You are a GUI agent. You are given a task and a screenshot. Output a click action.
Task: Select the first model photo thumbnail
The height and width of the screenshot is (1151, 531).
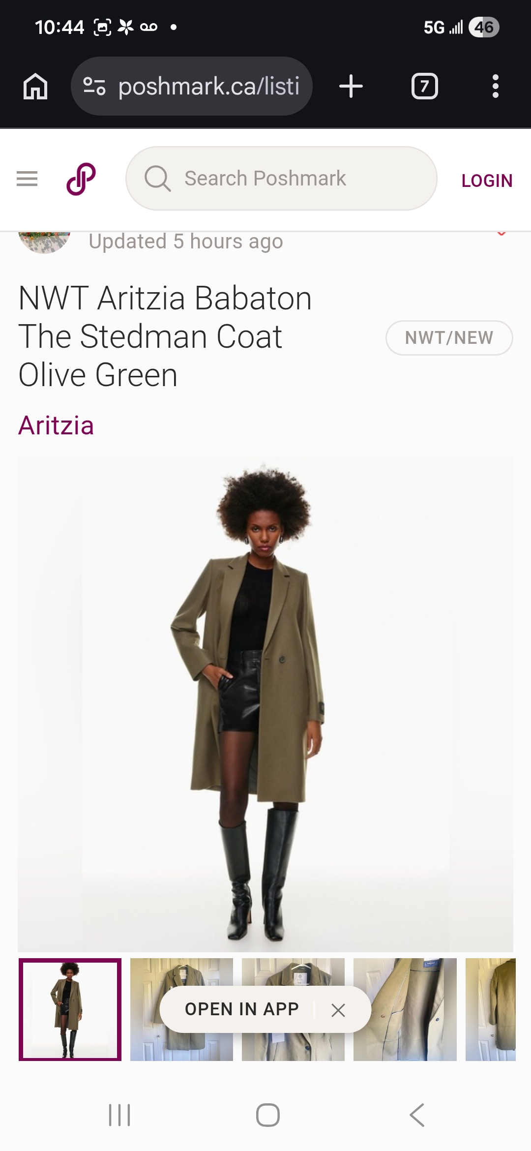[x=70, y=1009]
